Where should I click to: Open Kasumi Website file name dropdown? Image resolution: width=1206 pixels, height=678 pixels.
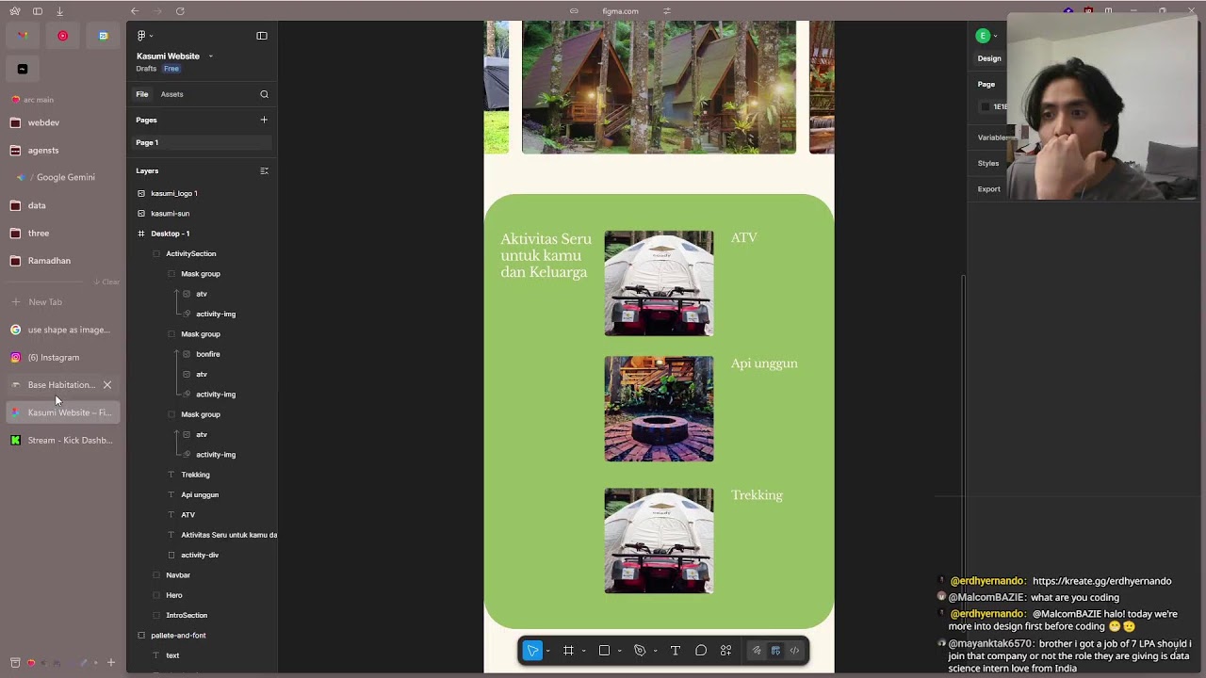pyautogui.click(x=211, y=56)
